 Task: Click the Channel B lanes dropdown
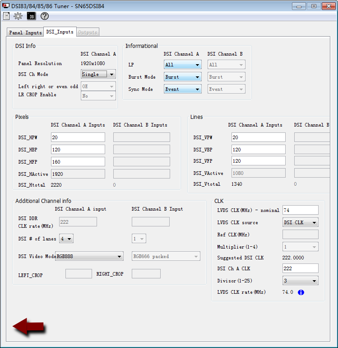139,239
